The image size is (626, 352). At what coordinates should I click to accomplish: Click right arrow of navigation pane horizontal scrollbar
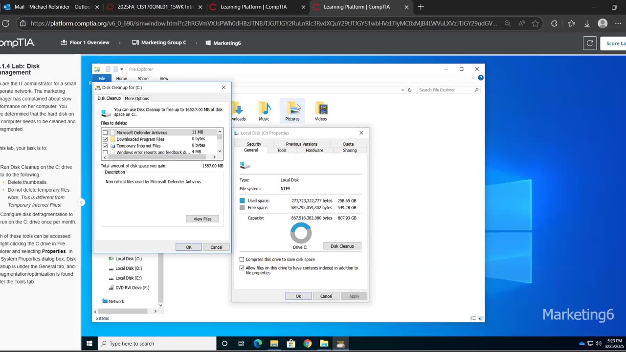tap(156, 311)
